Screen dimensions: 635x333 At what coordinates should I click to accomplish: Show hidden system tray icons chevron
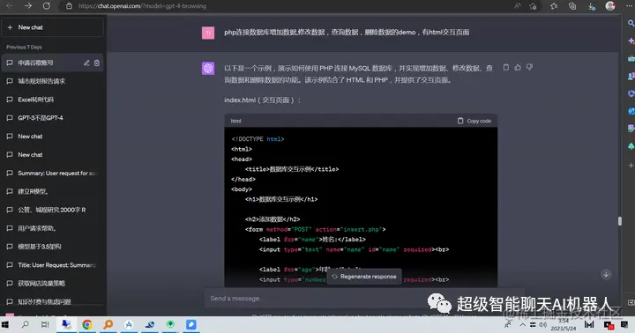(x=522, y=325)
